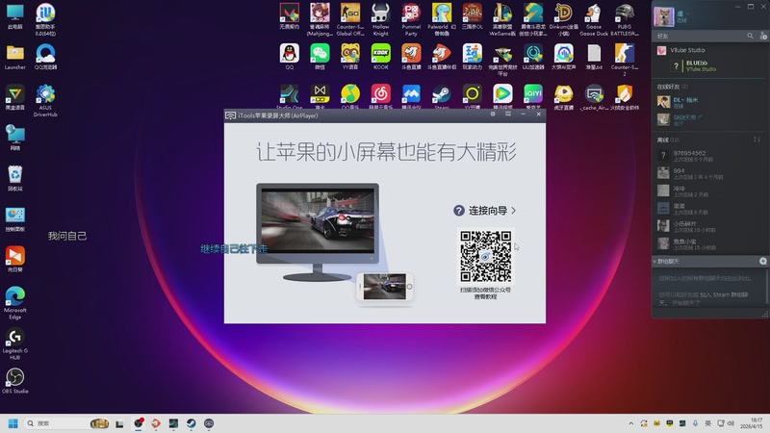The width and height of the screenshot is (770, 433).
Task: Open League of Legends WeGame shortcut
Action: (502, 19)
